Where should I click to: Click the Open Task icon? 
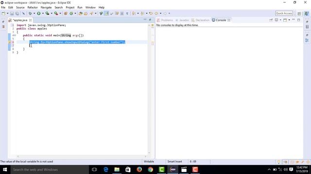86,14
